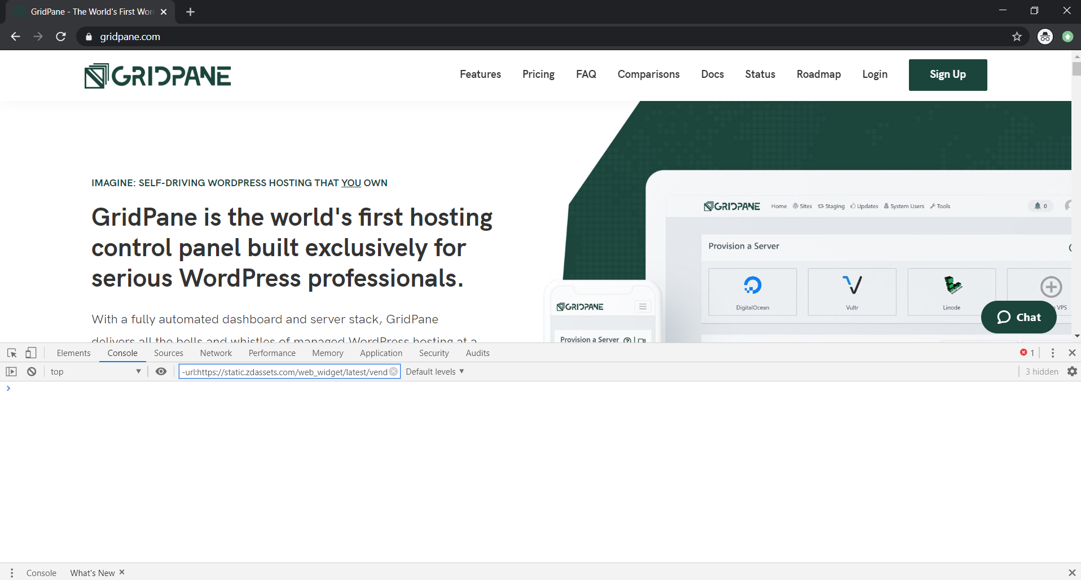Close the DevTools drawer
The image size is (1081, 580).
(1072, 573)
